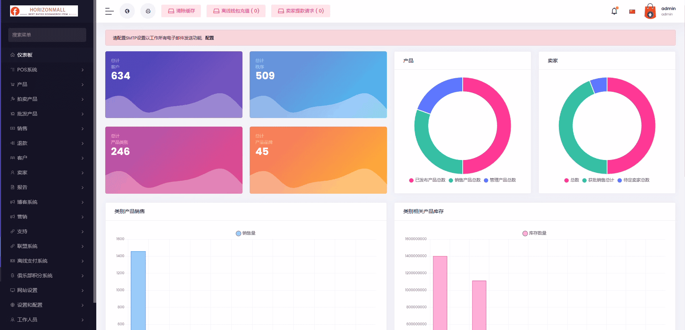Screen dimensions: 685x330
Task: Click the home icon beside 仪表板
Action: [13, 55]
